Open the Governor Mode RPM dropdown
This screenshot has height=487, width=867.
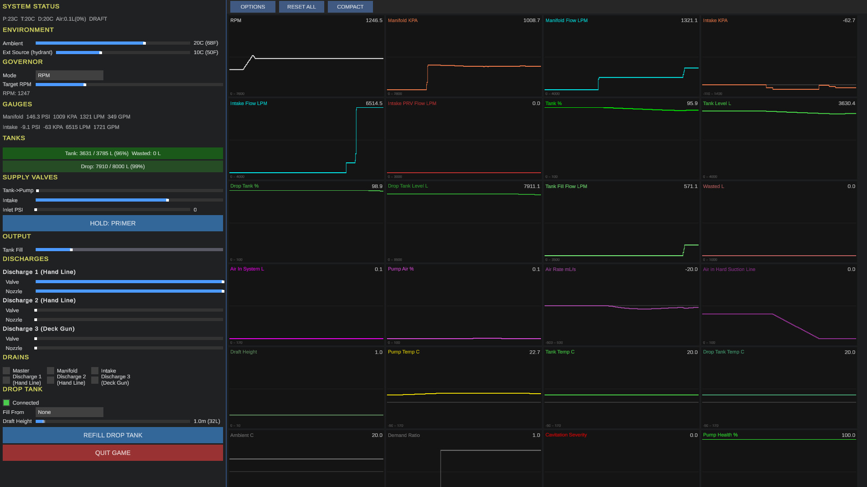coord(69,75)
